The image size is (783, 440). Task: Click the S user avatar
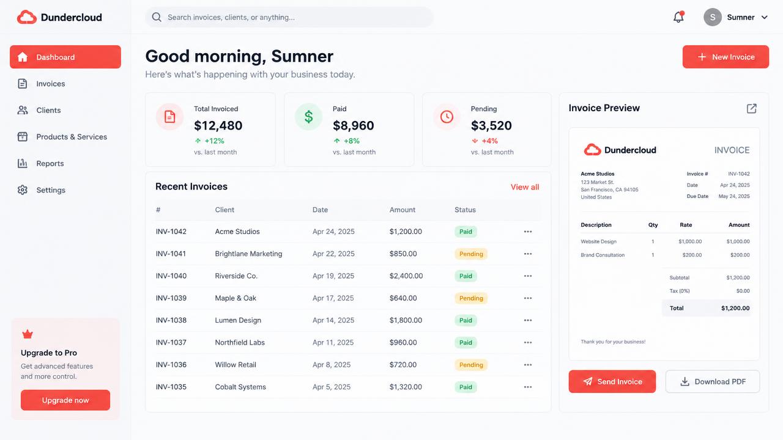[713, 17]
